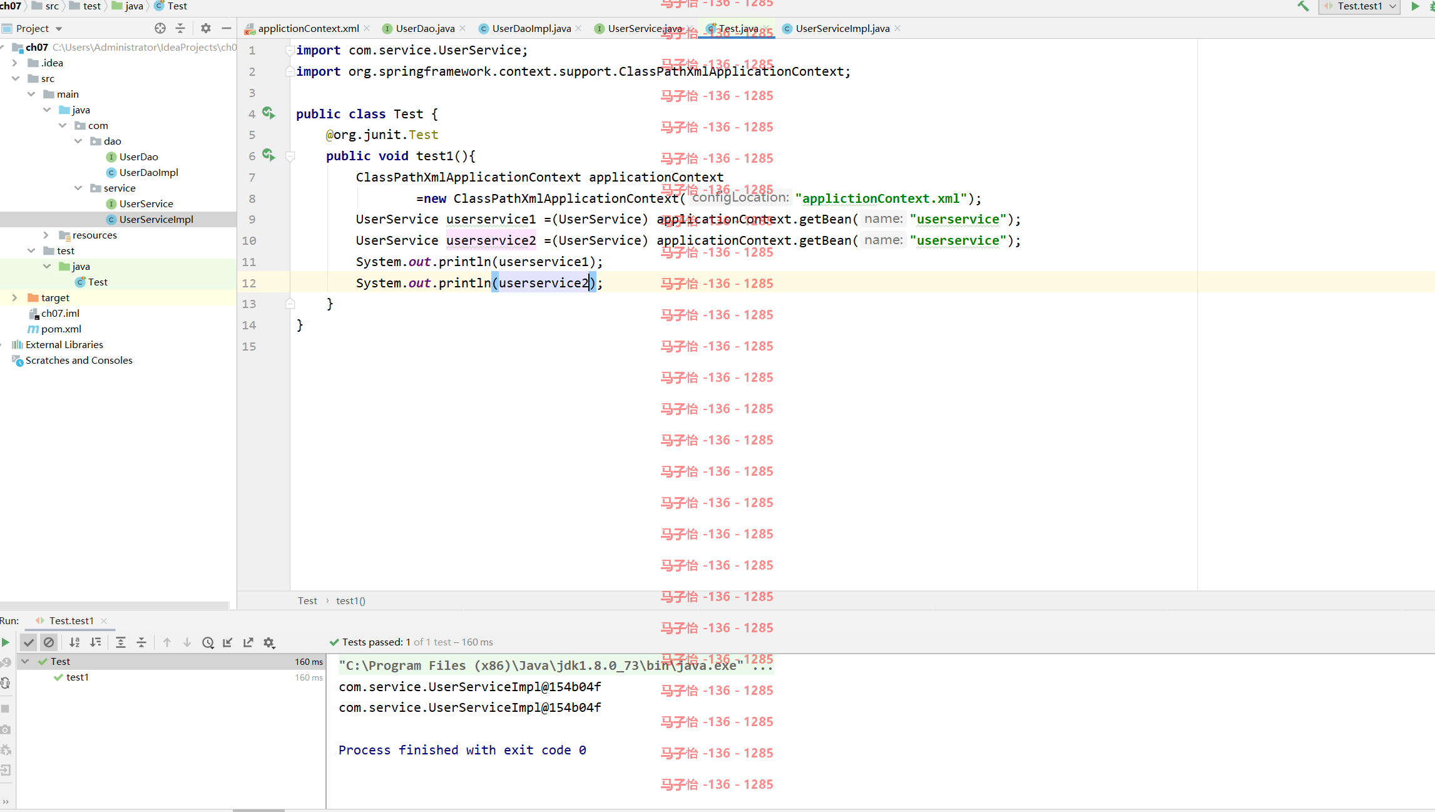The width and height of the screenshot is (1435, 812).
Task: Expand all test results
Action: (x=121, y=642)
